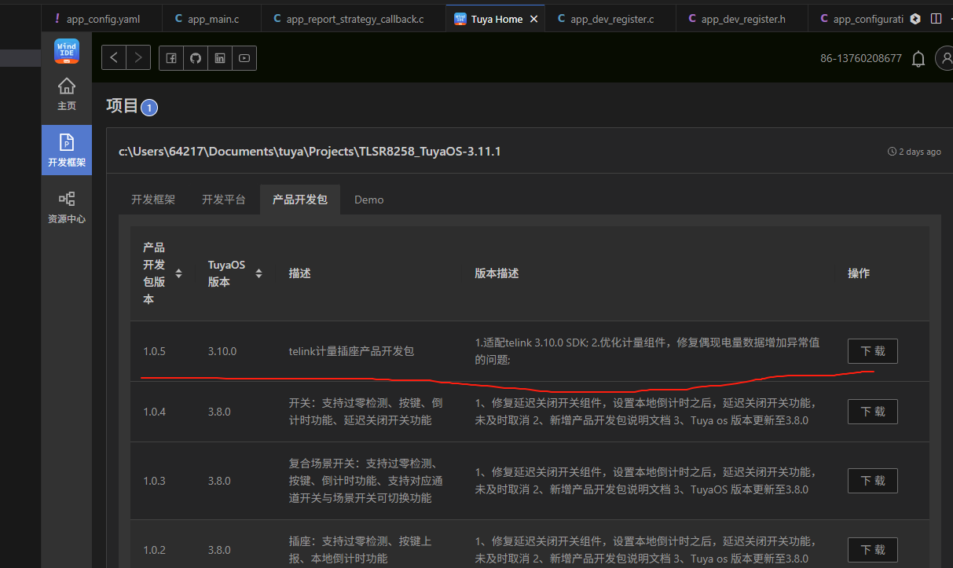The height and width of the screenshot is (568, 953).
Task: Switch to app_config.yaml editor tab
Action: pos(102,19)
